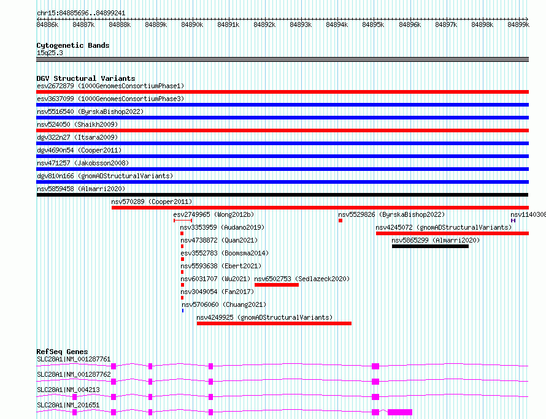
Task: Click the red bar under nsv4249925
Action: point(274,323)
